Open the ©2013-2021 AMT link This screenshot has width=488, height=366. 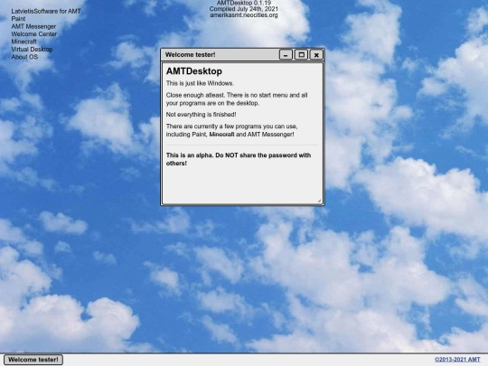[457, 360]
